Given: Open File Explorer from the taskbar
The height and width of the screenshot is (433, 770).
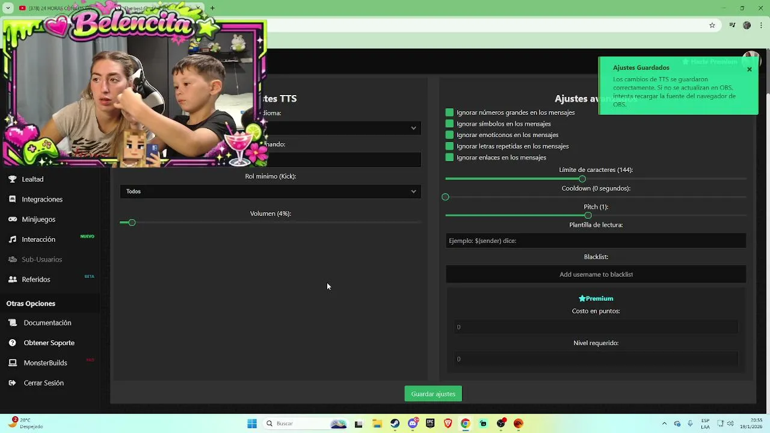Looking at the screenshot, I should [377, 423].
